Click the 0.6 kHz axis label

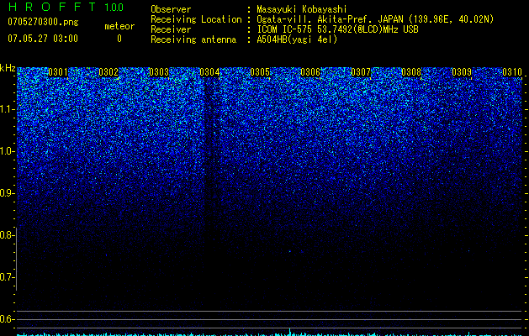[x=8, y=319]
